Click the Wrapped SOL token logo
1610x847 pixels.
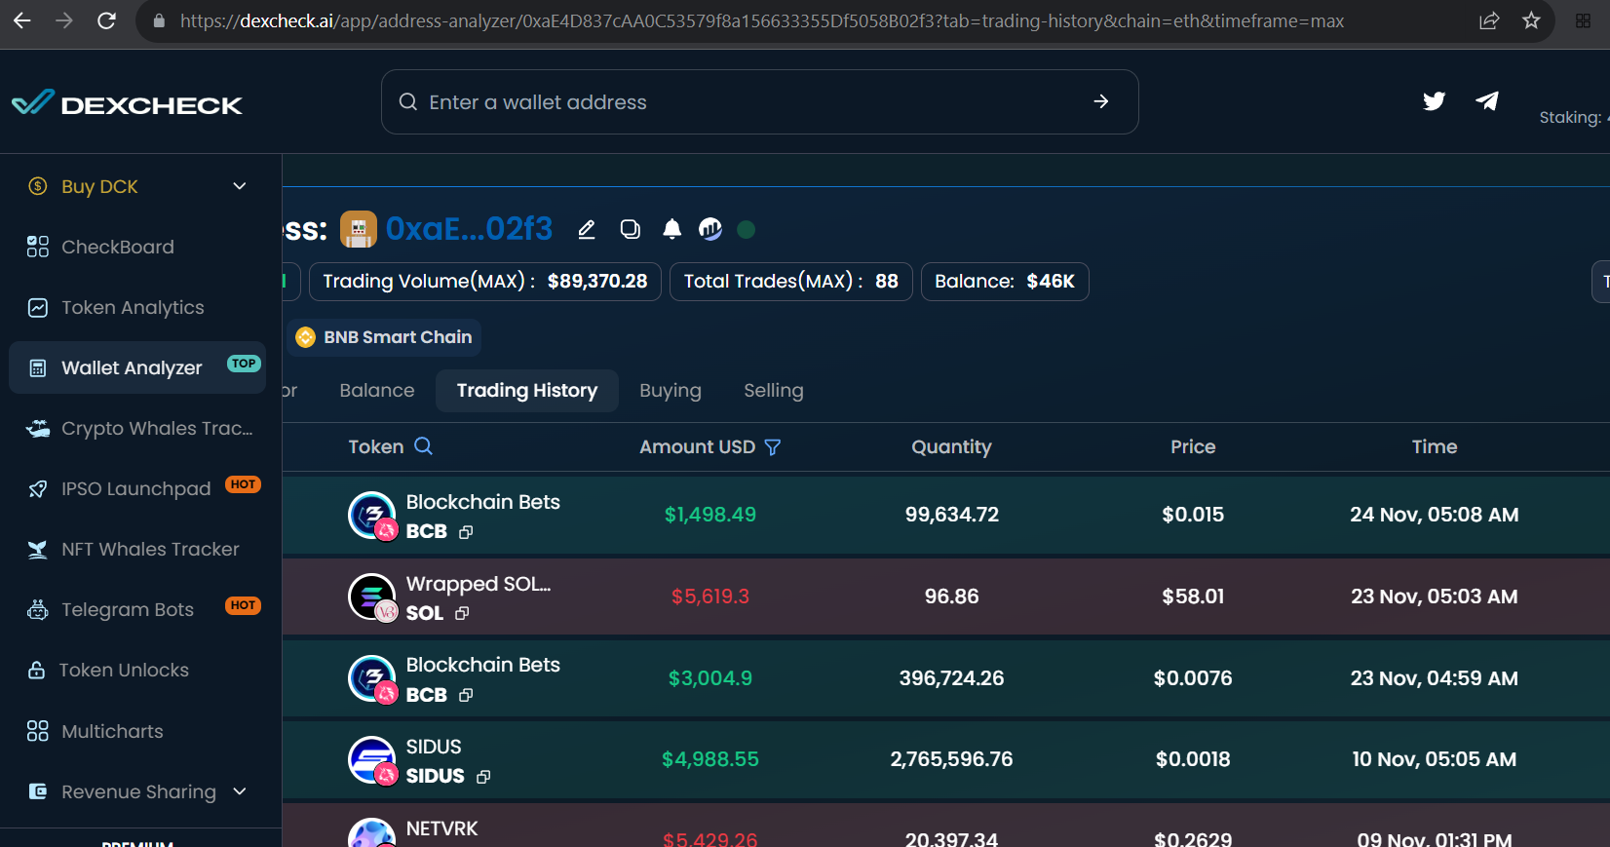372,597
